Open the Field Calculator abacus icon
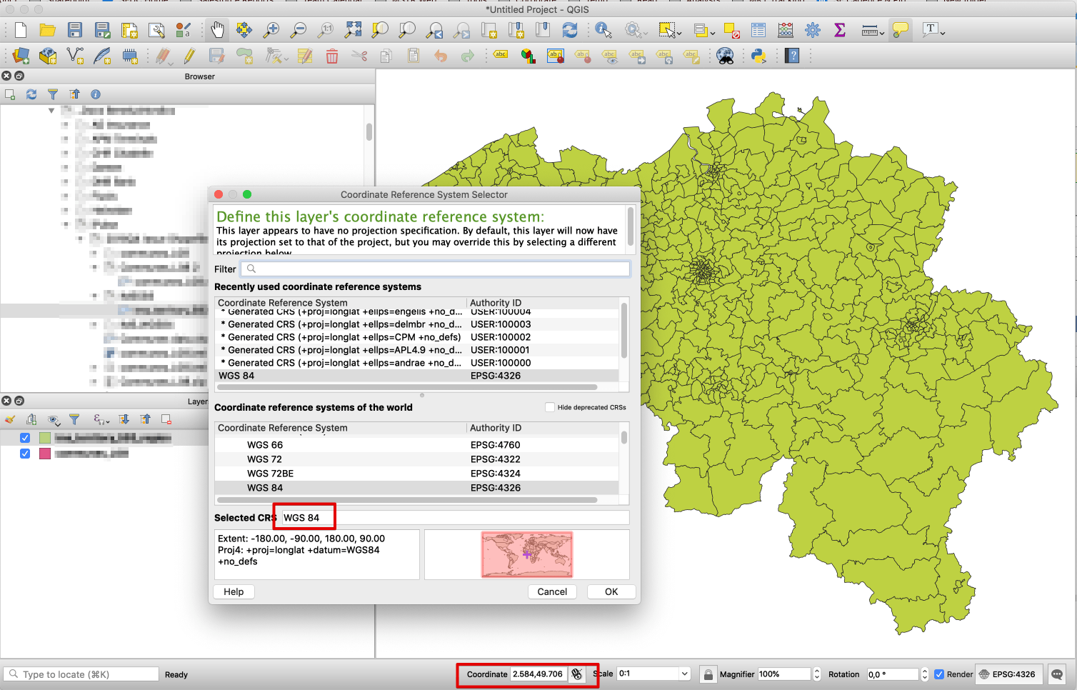Image resolution: width=1077 pixels, height=690 pixels. [786, 30]
